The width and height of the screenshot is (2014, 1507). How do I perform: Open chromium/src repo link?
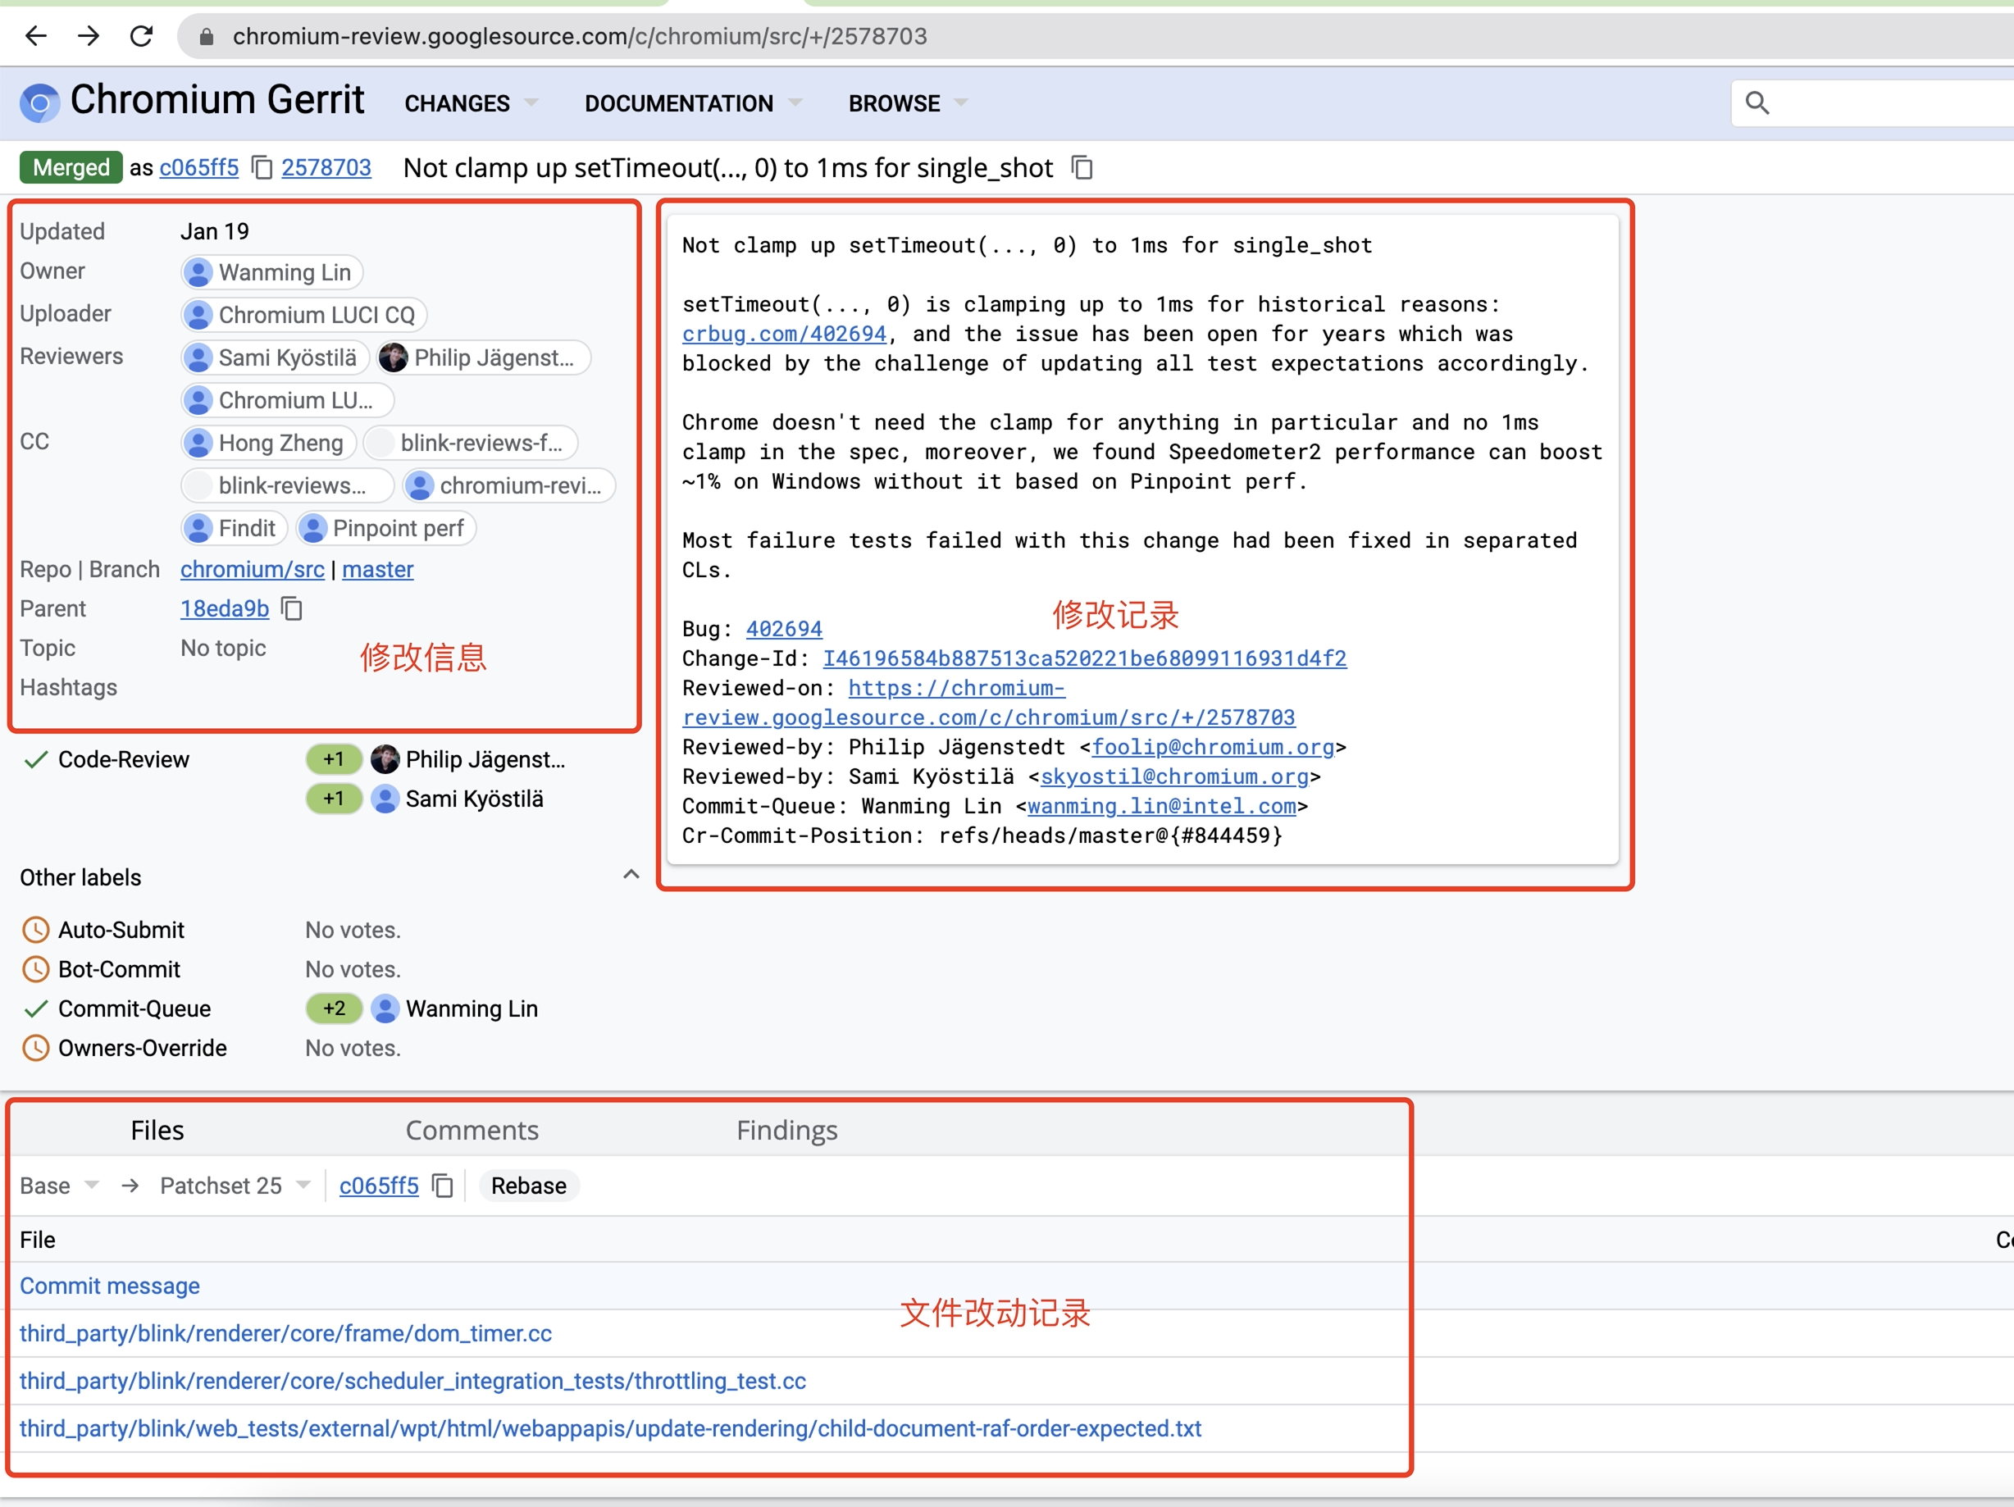(253, 569)
